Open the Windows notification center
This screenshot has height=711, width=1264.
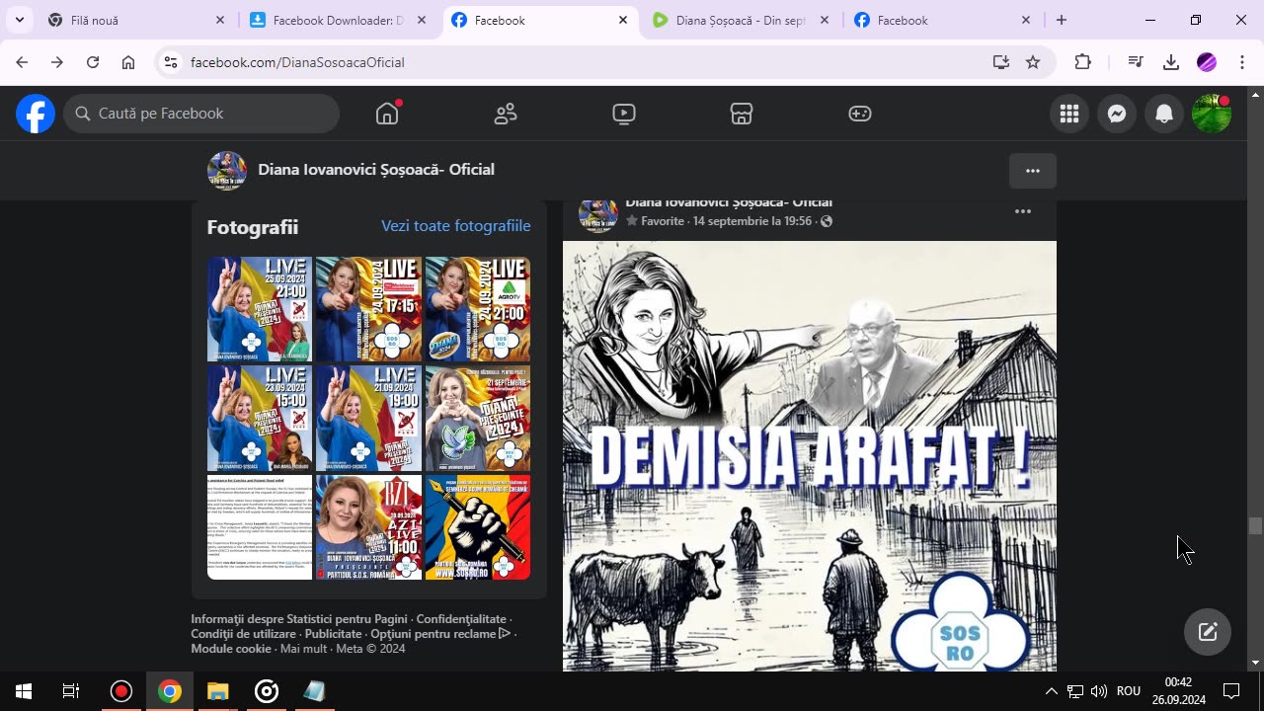(1232, 691)
